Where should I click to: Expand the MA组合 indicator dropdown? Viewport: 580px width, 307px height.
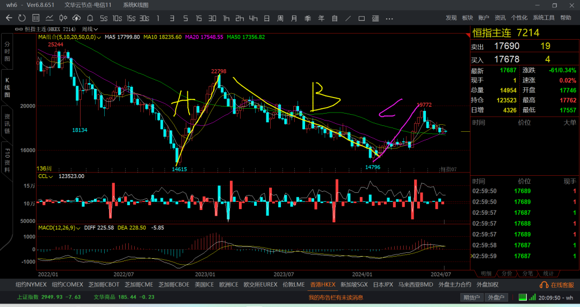point(69,38)
